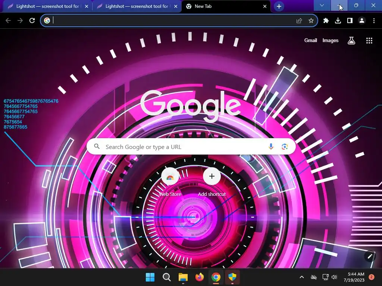The image size is (382, 286).
Task: Launch Firefox from the taskbar
Action: [x=199, y=277]
